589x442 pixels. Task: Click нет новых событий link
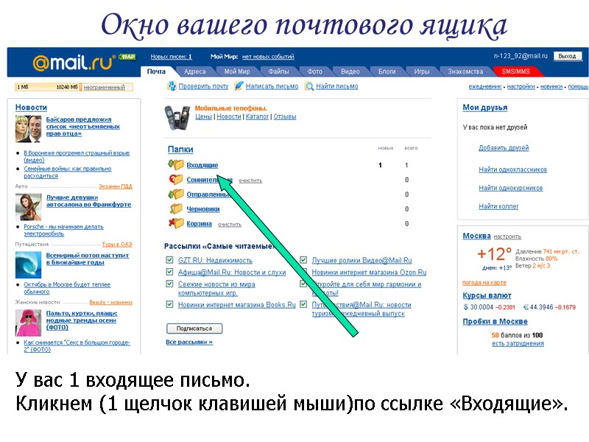(x=268, y=57)
